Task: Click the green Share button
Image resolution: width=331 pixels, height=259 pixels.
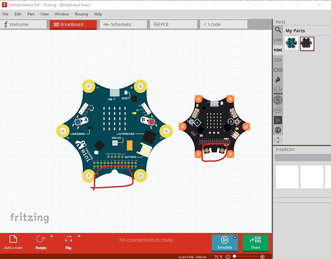Action: tap(255, 243)
